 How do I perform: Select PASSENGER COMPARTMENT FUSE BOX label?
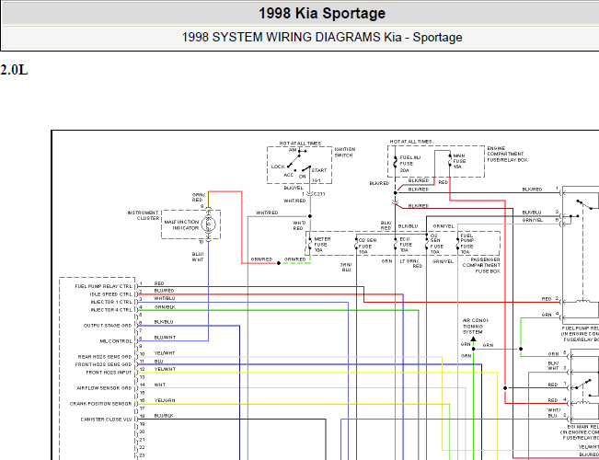[x=481, y=266]
